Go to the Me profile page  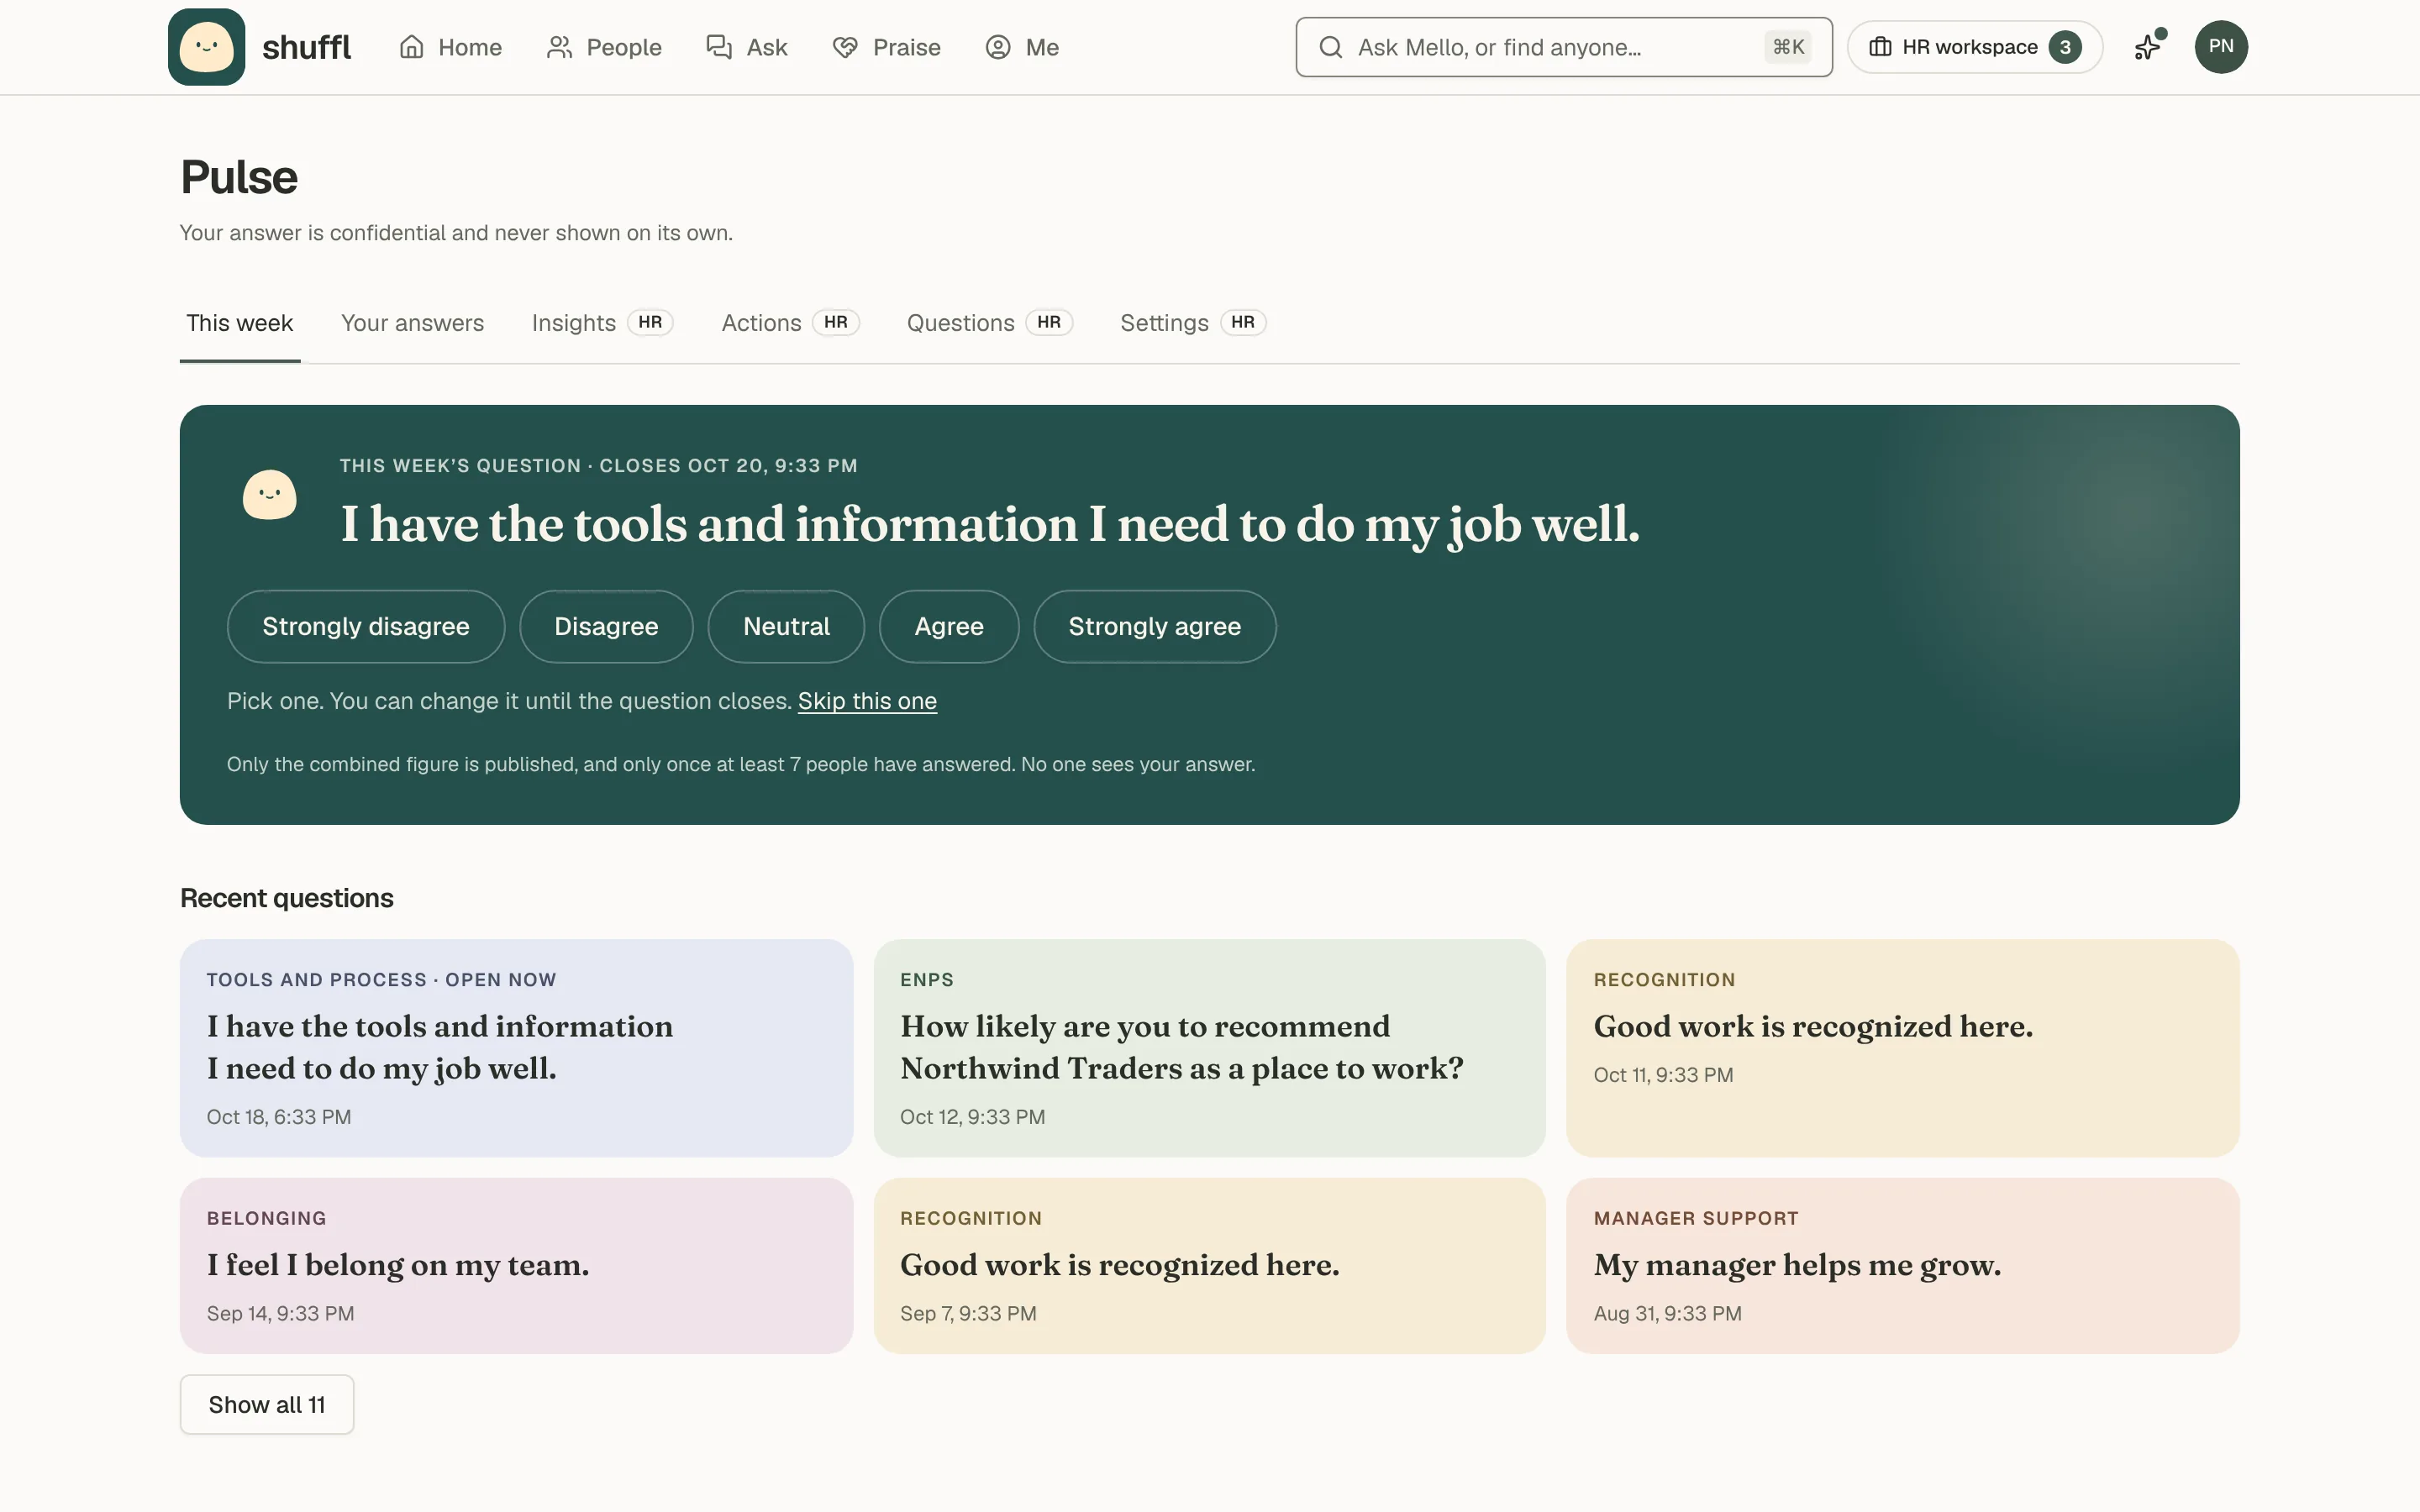point(1021,47)
